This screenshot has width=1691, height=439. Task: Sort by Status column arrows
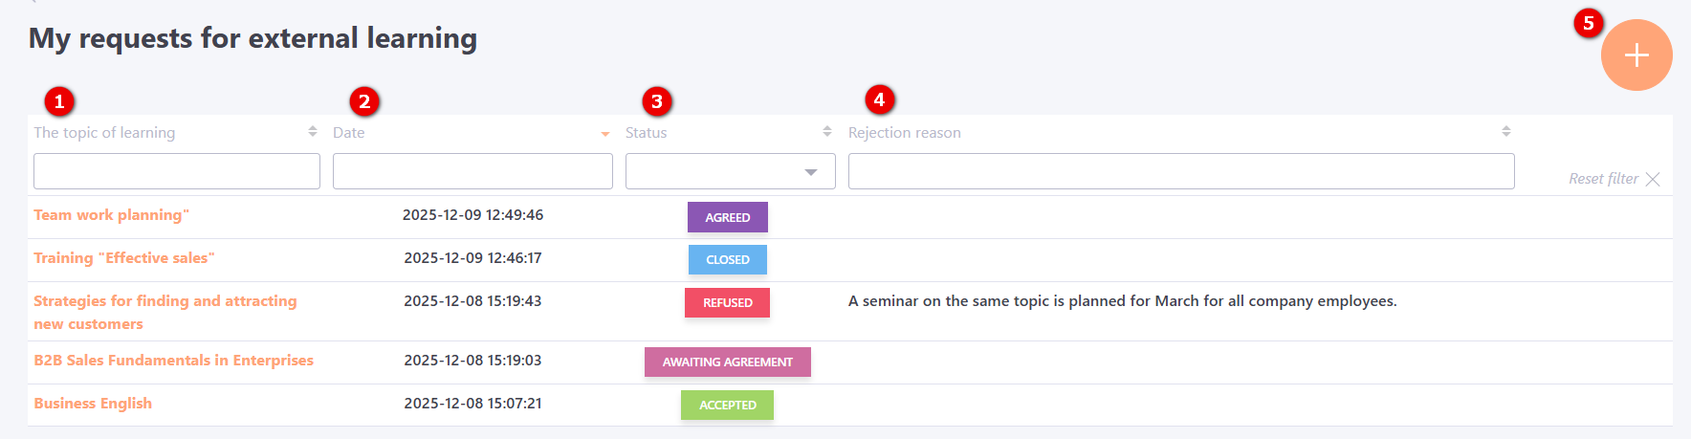coord(827,132)
